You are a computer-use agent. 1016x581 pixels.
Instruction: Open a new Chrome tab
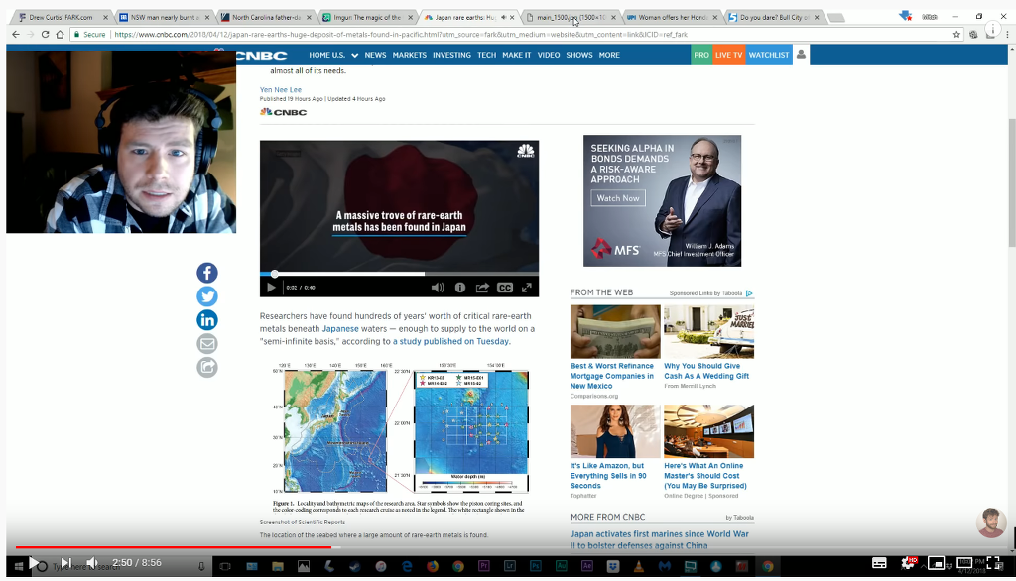[836, 18]
